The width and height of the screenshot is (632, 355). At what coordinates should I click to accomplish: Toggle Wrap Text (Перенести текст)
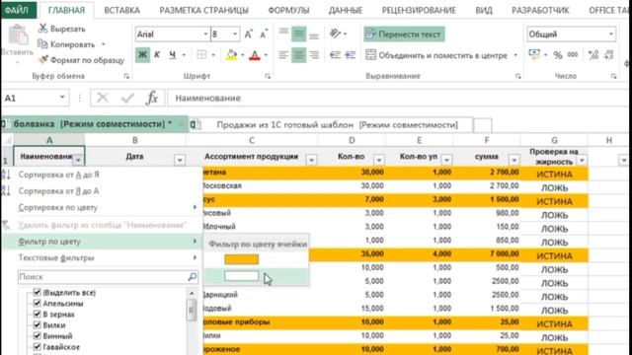point(404,35)
